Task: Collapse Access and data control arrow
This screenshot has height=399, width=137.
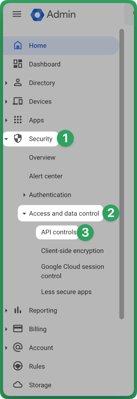Action: pos(24,214)
